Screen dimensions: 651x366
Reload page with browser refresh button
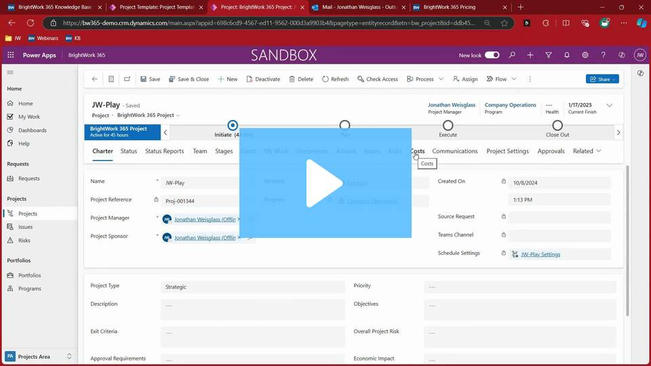click(x=31, y=23)
